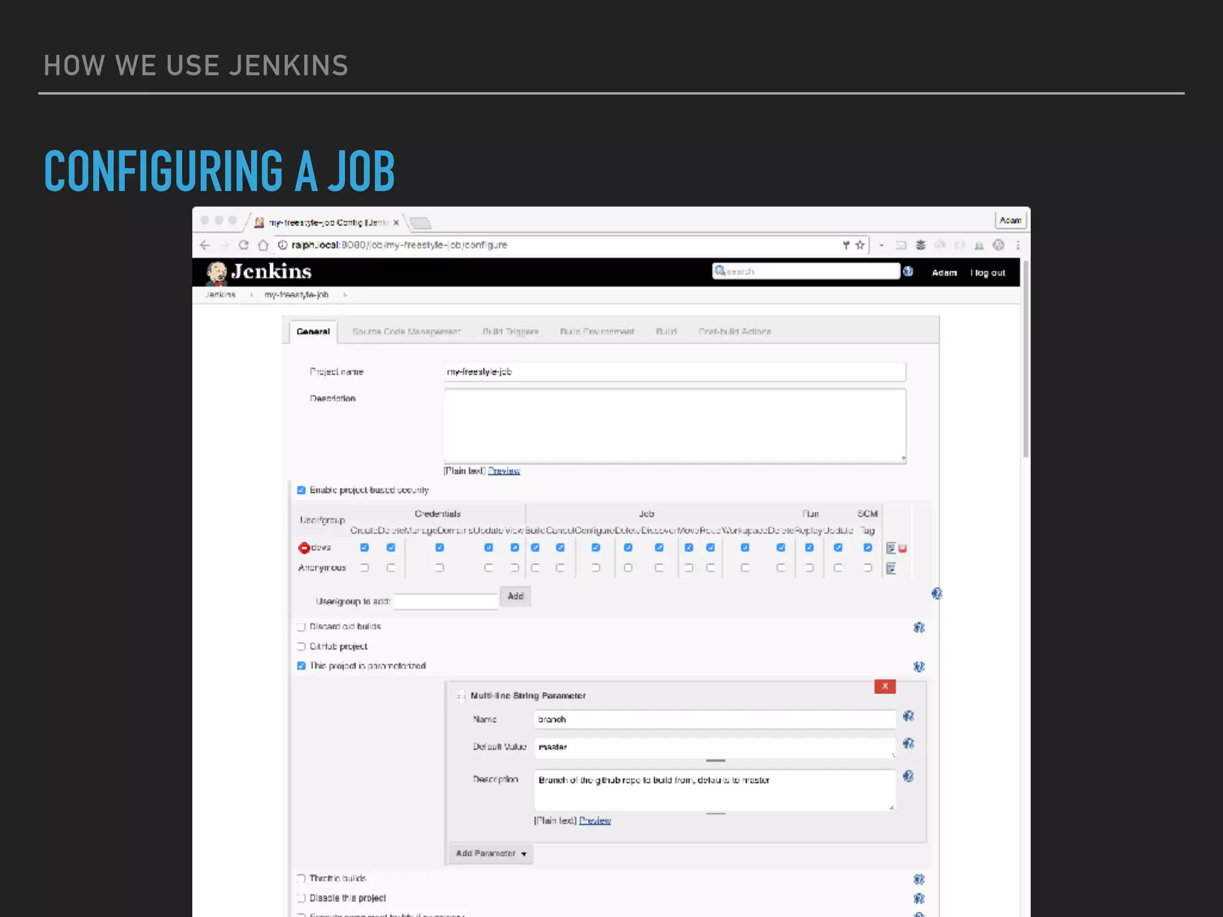Toggle all permissions for Anonymous row
Viewport: 1223px width, 917px height.
[x=891, y=568]
